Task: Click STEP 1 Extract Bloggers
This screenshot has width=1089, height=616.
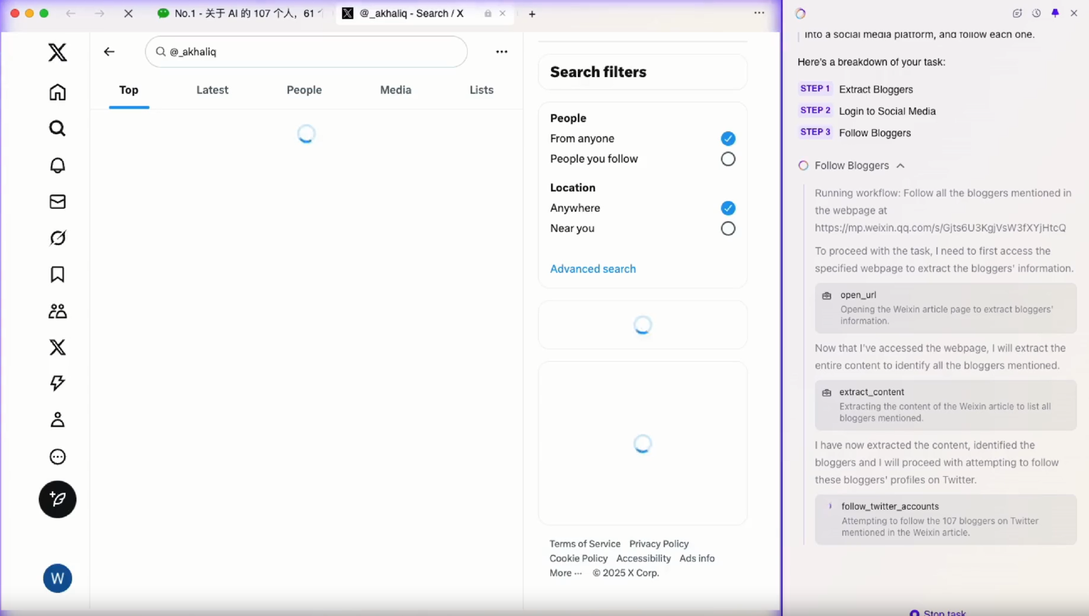Action: pos(856,89)
